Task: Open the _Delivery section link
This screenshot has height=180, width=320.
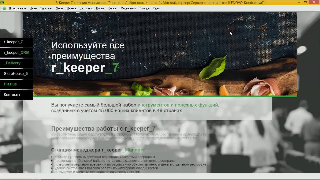Action: [x=17, y=63]
